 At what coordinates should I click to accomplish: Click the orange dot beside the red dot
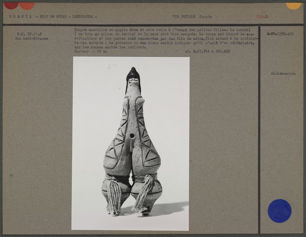(x=27, y=5)
